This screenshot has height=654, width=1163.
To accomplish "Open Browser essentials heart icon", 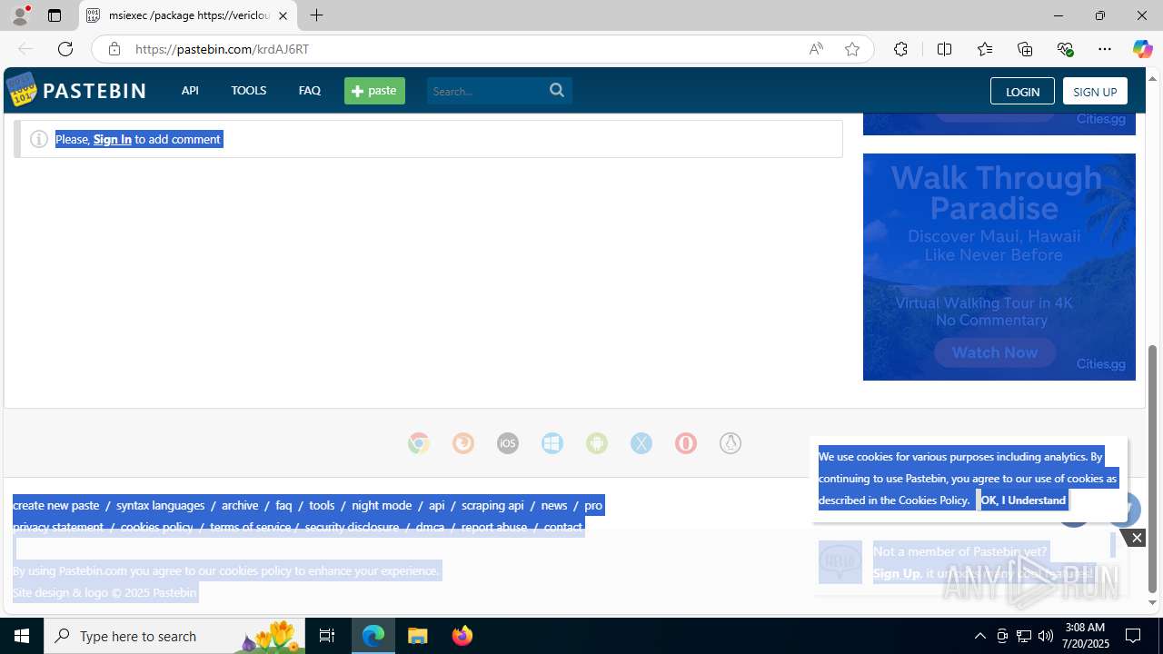I will point(1065,49).
